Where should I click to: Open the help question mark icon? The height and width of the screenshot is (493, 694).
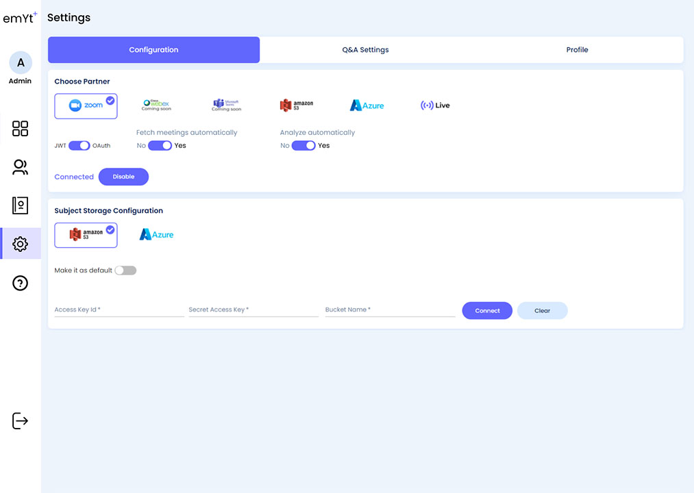click(x=21, y=283)
